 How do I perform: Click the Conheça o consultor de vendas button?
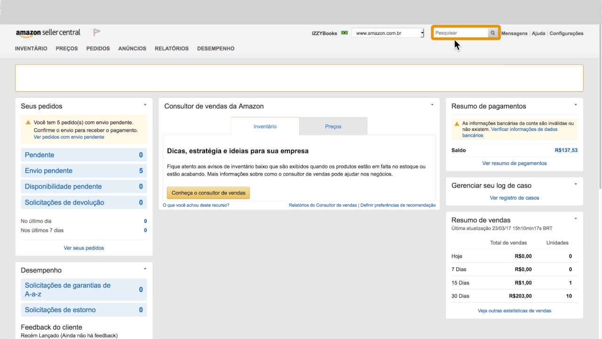pyautogui.click(x=208, y=193)
